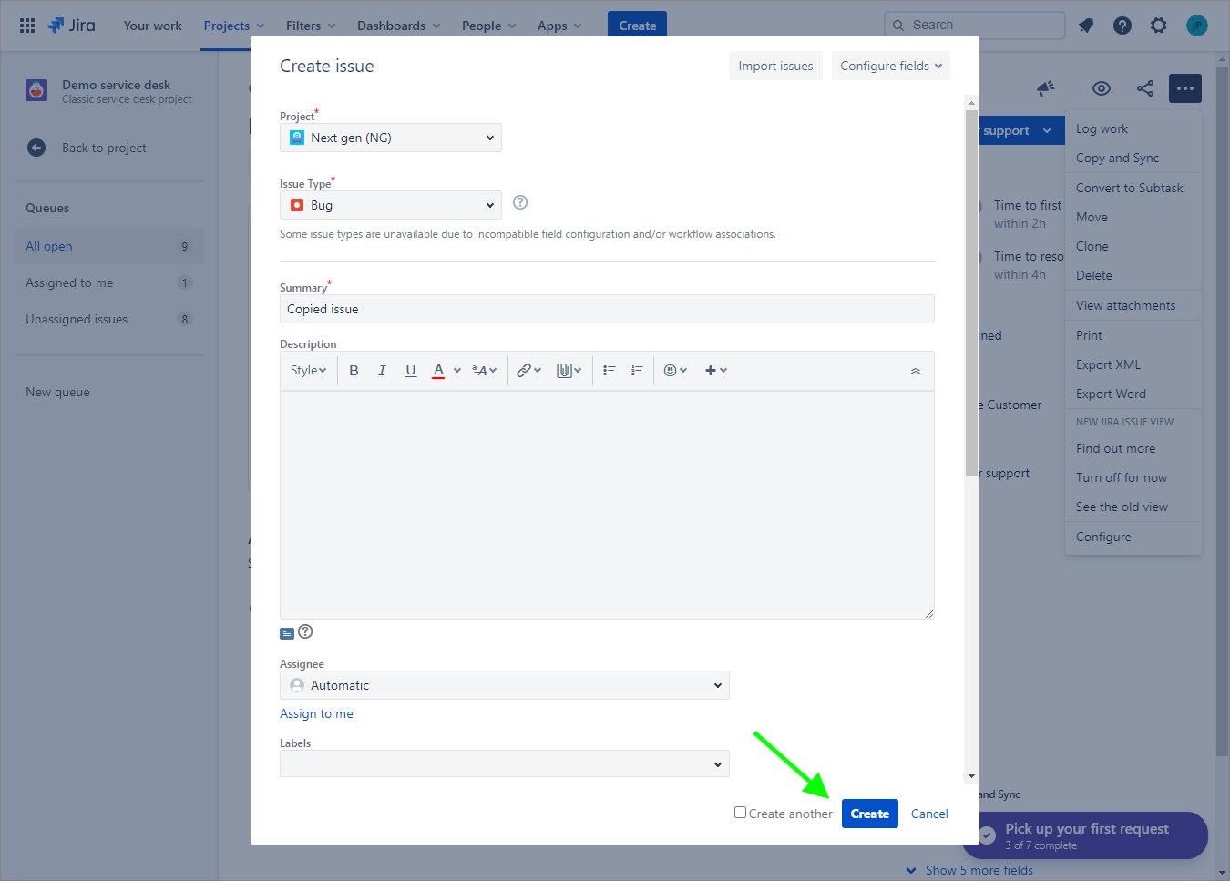Apply italic formatting in description toolbar
Screen dimensions: 1230x881
pos(382,371)
